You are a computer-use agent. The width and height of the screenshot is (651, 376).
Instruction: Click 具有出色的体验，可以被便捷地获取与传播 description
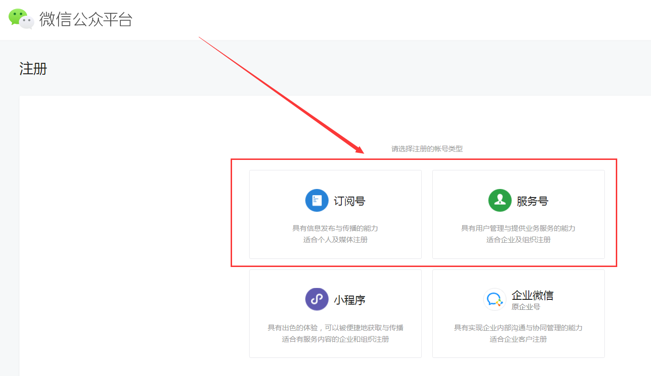(x=335, y=328)
